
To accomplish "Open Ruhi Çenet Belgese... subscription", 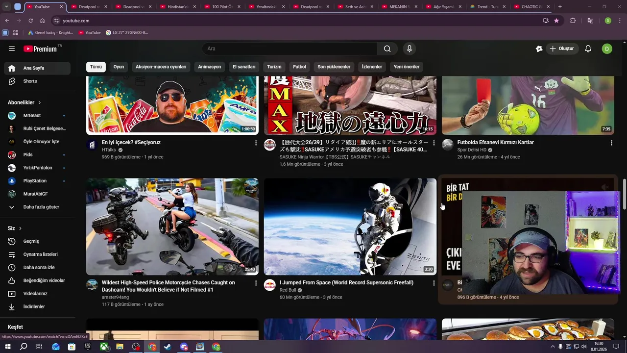I will coord(37,128).
